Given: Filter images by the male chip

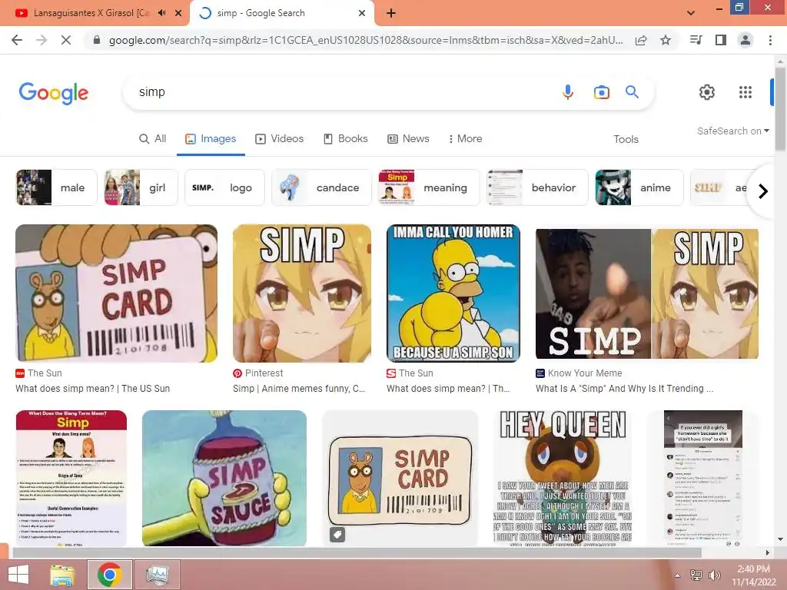Looking at the screenshot, I should 56,187.
